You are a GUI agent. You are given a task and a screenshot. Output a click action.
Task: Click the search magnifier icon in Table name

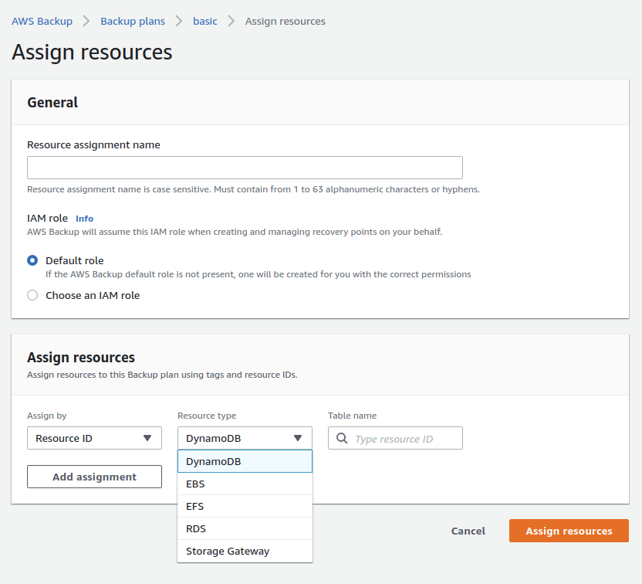coord(343,439)
